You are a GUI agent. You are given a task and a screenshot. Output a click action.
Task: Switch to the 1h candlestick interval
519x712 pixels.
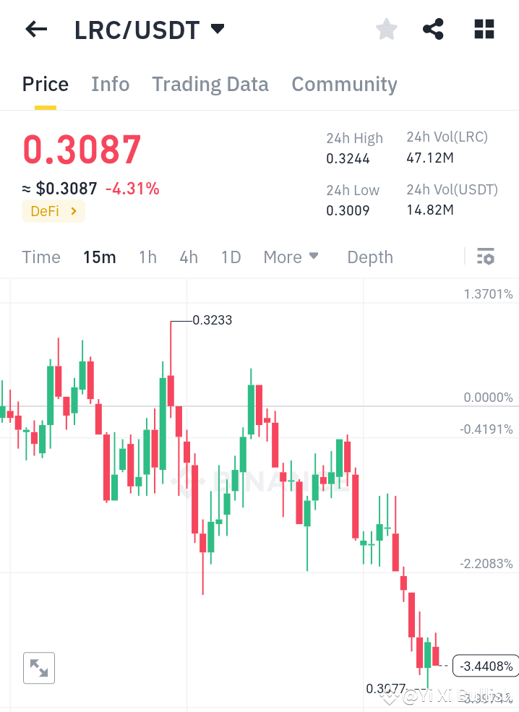point(147,257)
